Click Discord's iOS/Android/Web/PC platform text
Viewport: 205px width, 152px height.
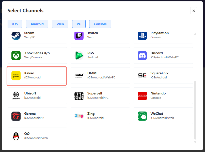tap(164, 57)
